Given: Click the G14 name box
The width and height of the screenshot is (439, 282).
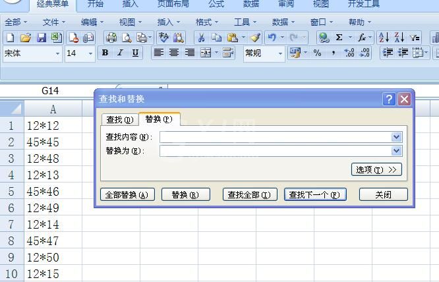Looking at the screenshot, I should (50, 91).
